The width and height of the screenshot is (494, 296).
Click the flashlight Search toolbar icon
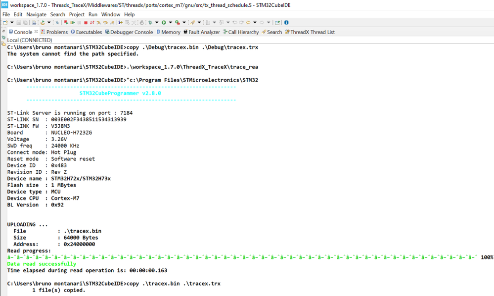point(192,23)
